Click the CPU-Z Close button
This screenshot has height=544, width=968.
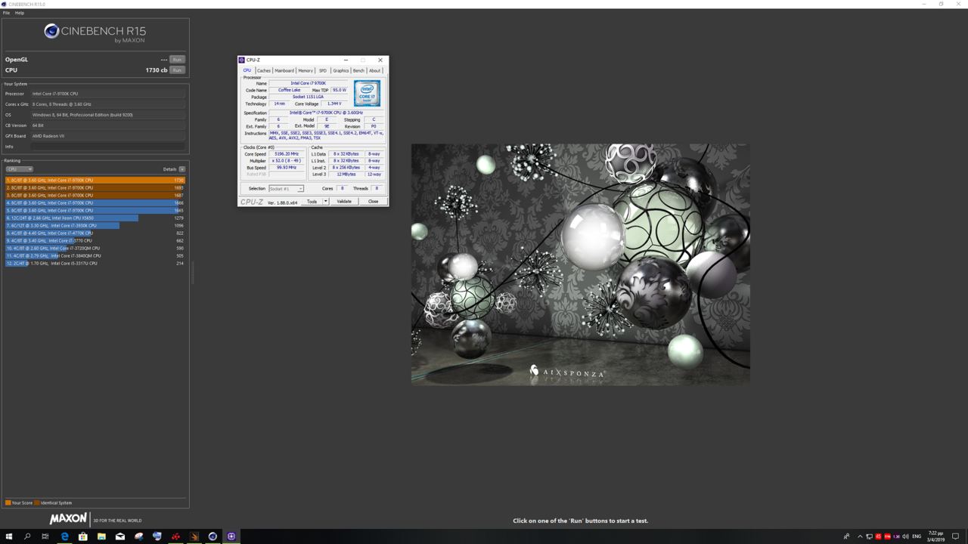[x=373, y=202]
